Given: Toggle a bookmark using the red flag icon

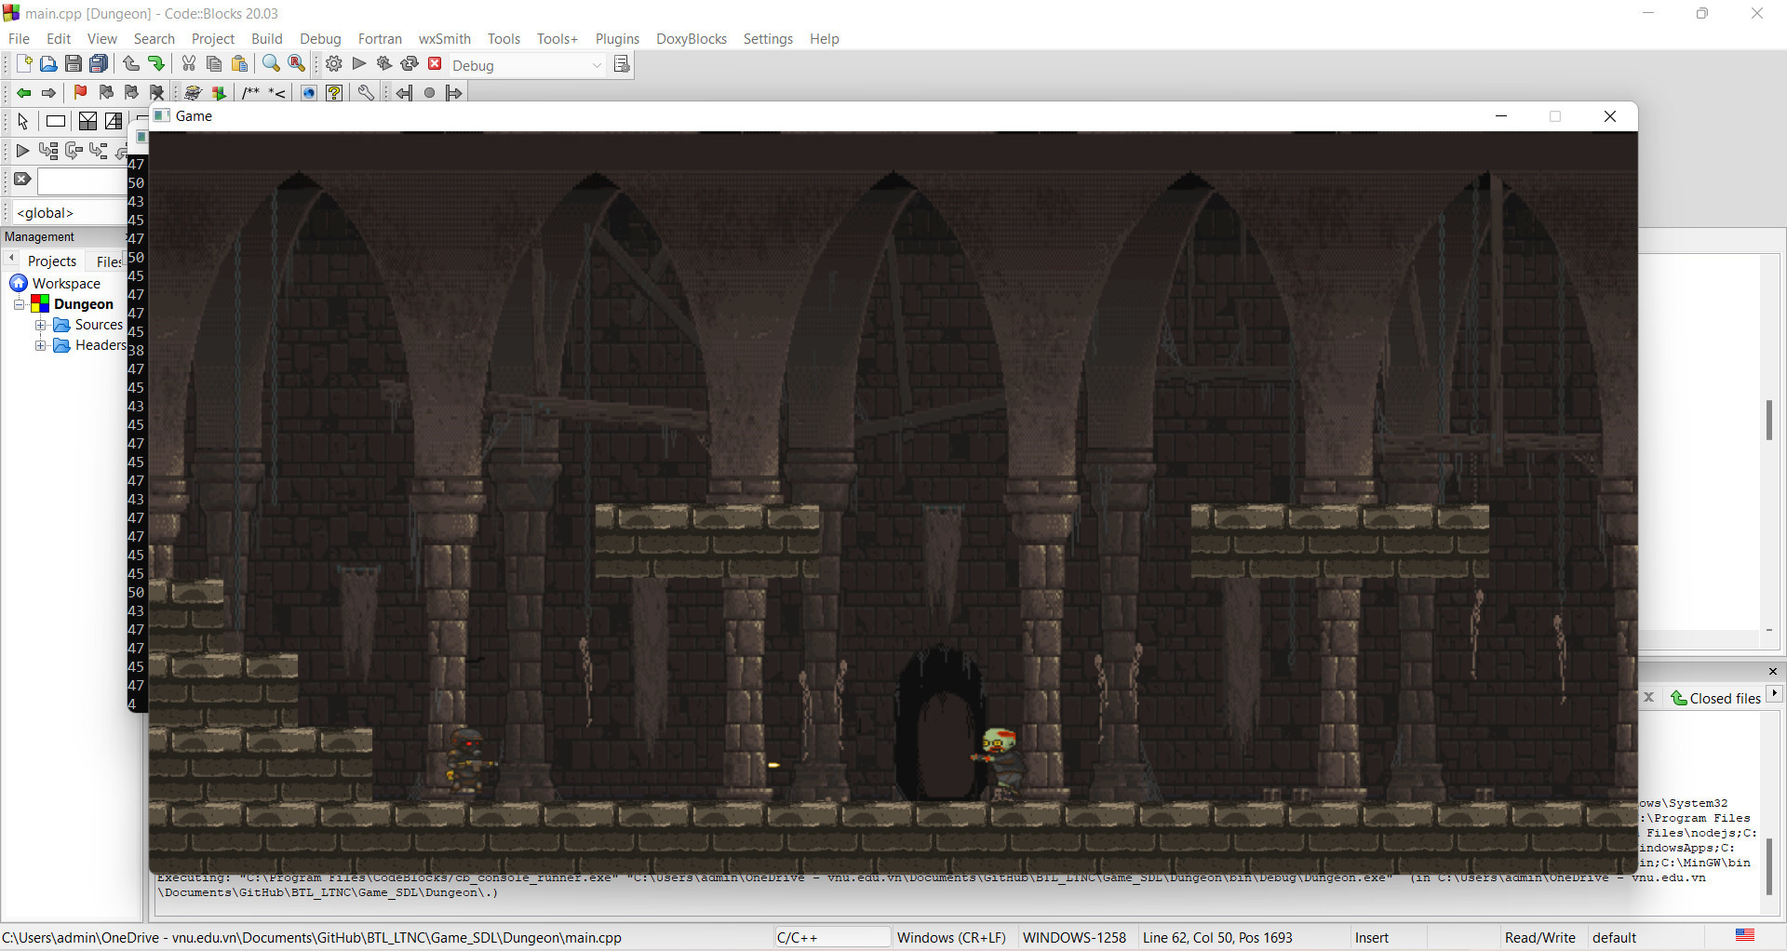Looking at the screenshot, I should (x=80, y=92).
